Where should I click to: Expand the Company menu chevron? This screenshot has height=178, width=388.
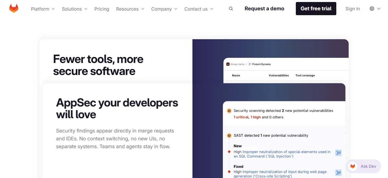click(176, 9)
